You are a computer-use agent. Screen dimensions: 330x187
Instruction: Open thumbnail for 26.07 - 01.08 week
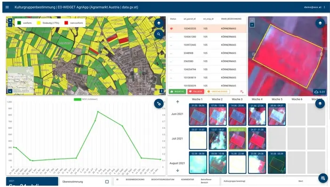(x=257, y=139)
